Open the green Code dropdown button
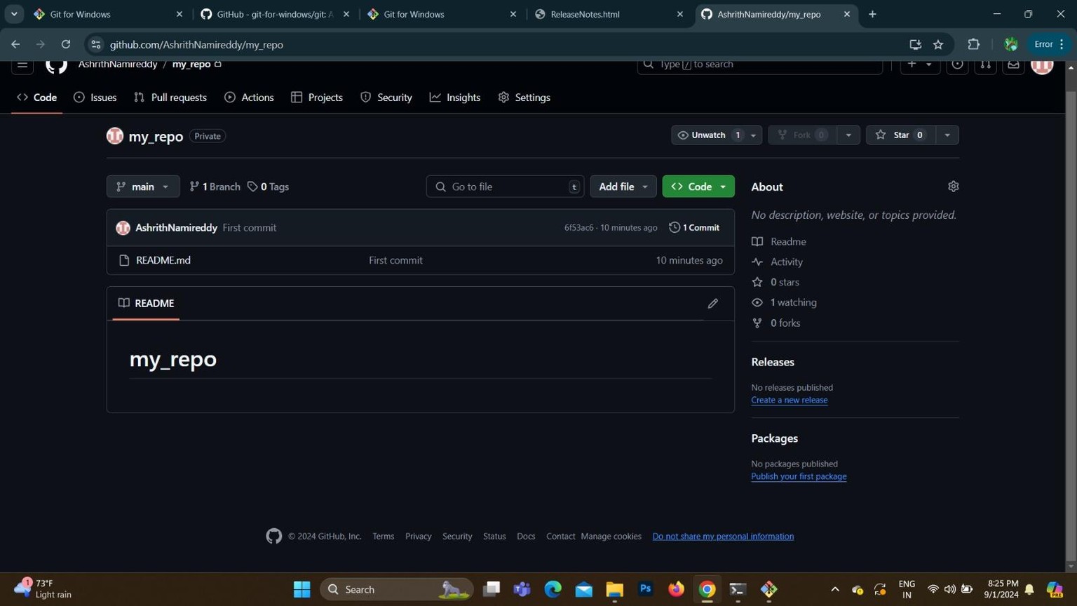 coord(698,187)
